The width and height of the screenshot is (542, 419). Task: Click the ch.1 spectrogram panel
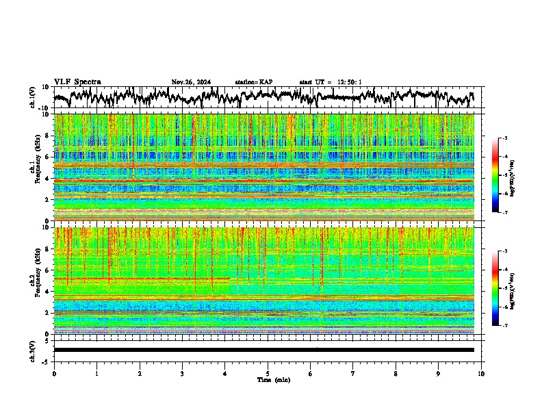(264, 167)
